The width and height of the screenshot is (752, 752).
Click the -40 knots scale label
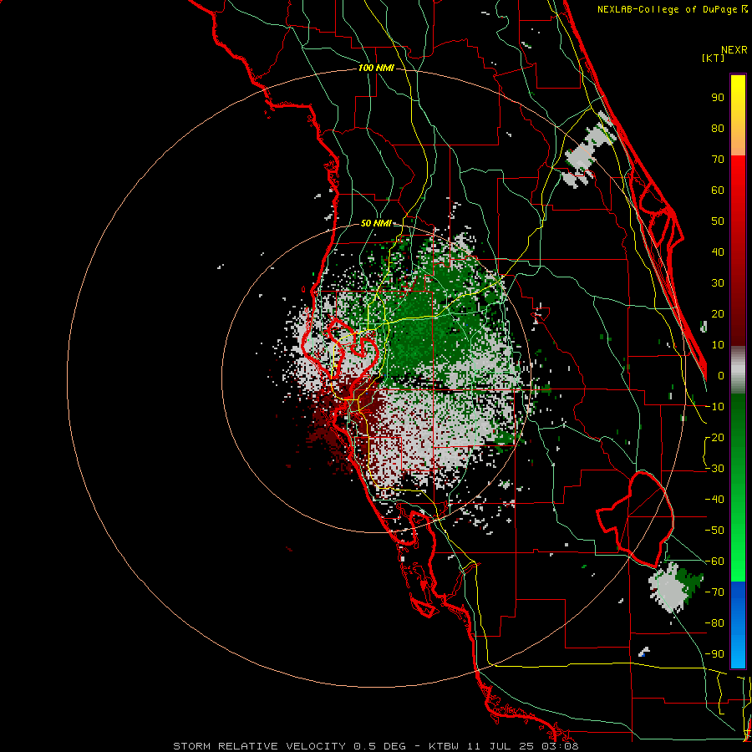click(714, 500)
